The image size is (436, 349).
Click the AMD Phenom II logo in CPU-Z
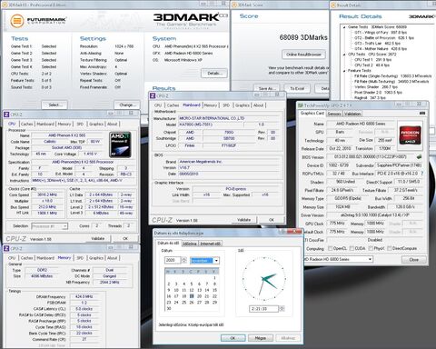pyautogui.click(x=120, y=145)
